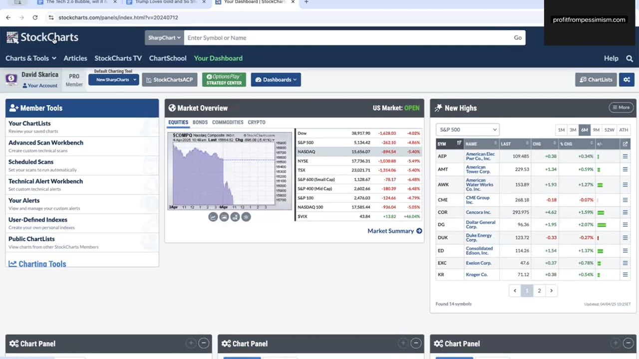This screenshot has width=639, height=359.
Task: Click the Market Summary arrow icon
Action: (x=419, y=231)
